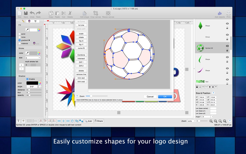Switch to the pencil style tab

coord(23,21)
